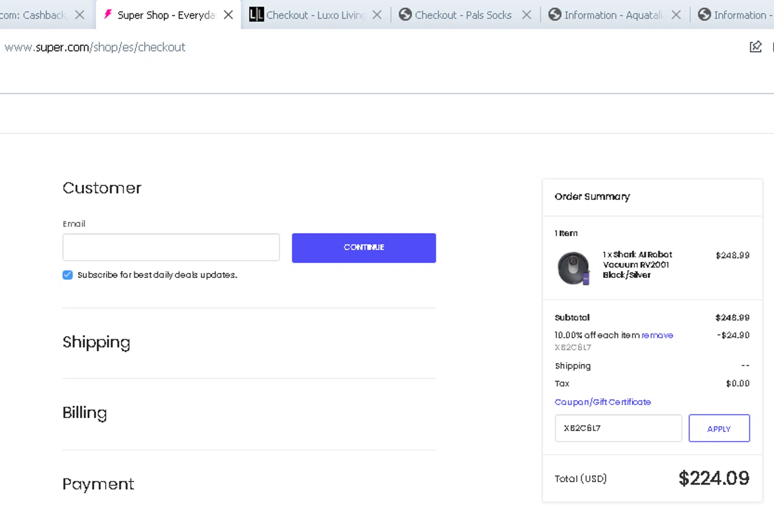
Task: Click the Aquatali tab globe icon
Action: coord(555,14)
